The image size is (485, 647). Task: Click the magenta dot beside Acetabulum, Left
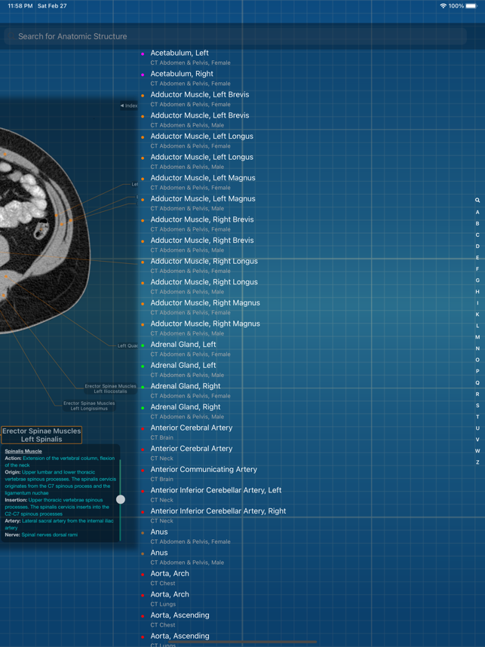click(x=143, y=54)
